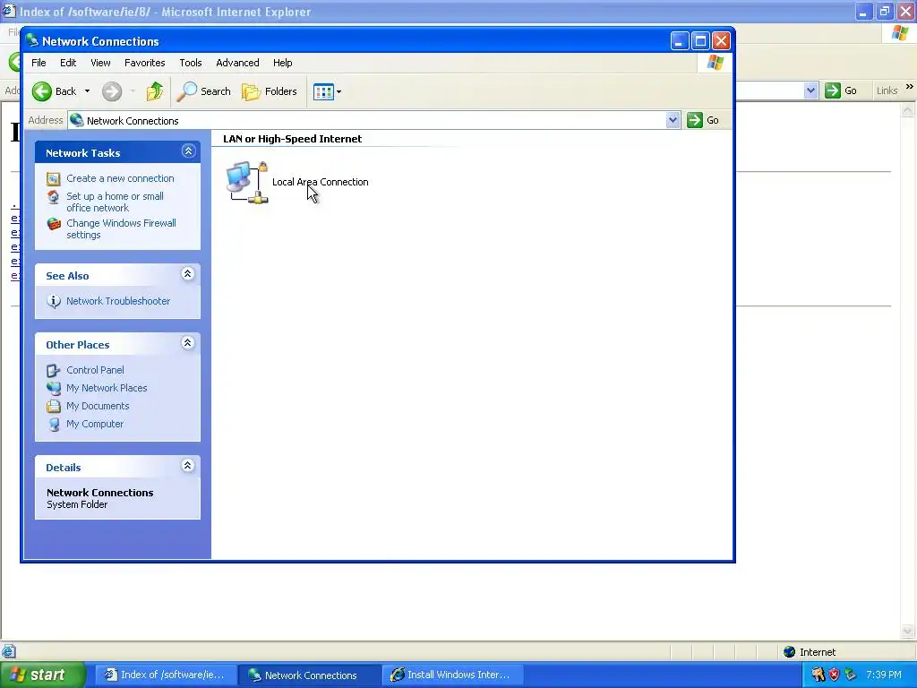Image resolution: width=917 pixels, height=688 pixels.
Task: Open Change Windows Firewall settings link
Action: point(121,228)
